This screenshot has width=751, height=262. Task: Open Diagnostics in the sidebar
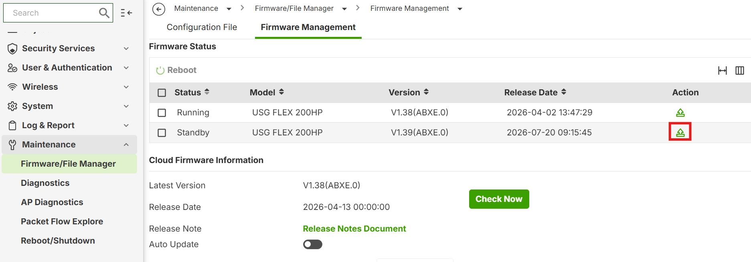(x=45, y=183)
